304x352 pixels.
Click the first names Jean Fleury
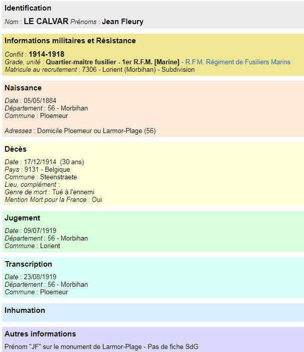[x=123, y=22]
